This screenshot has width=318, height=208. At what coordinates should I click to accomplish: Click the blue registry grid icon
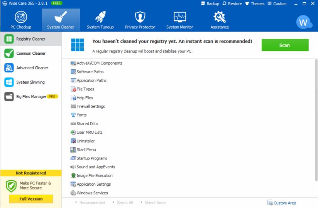point(77,45)
